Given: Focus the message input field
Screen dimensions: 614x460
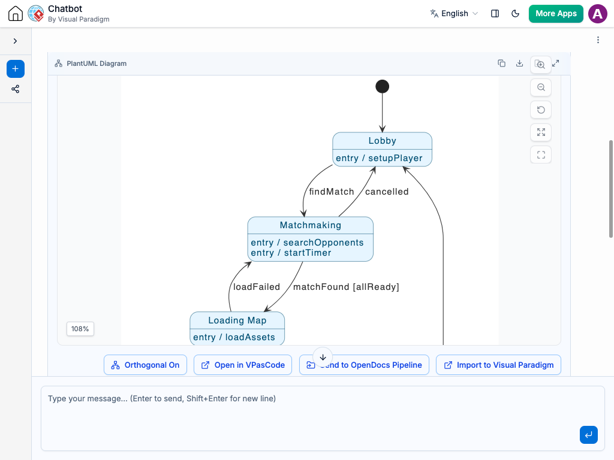Looking at the screenshot, I should pos(323,419).
